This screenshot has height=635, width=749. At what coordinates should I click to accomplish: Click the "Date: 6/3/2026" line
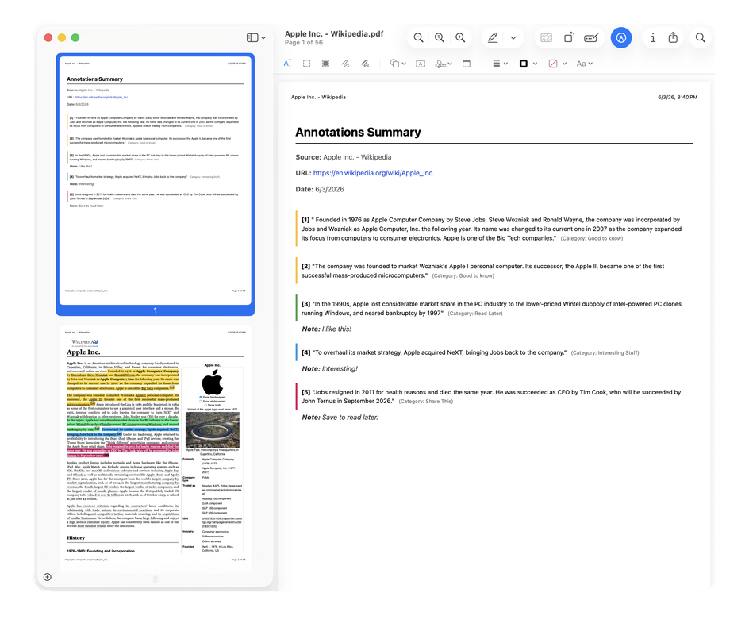tap(320, 189)
